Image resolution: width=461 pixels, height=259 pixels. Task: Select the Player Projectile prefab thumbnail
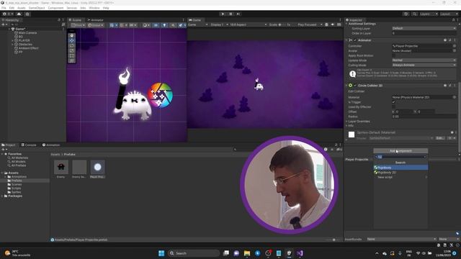click(x=98, y=167)
